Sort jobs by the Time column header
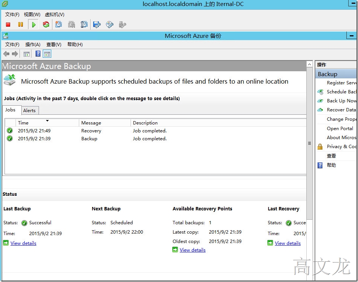Image resolution: width=358 pixels, height=282 pixels. tap(47, 123)
